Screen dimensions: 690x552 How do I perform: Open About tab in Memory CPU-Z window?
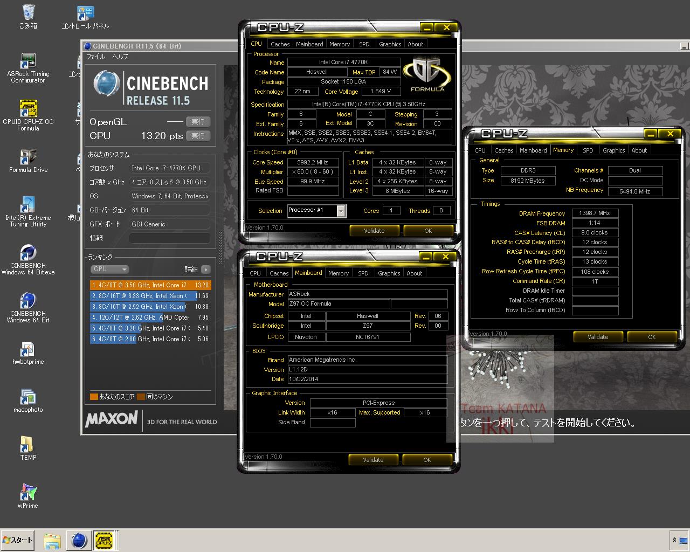click(x=639, y=150)
